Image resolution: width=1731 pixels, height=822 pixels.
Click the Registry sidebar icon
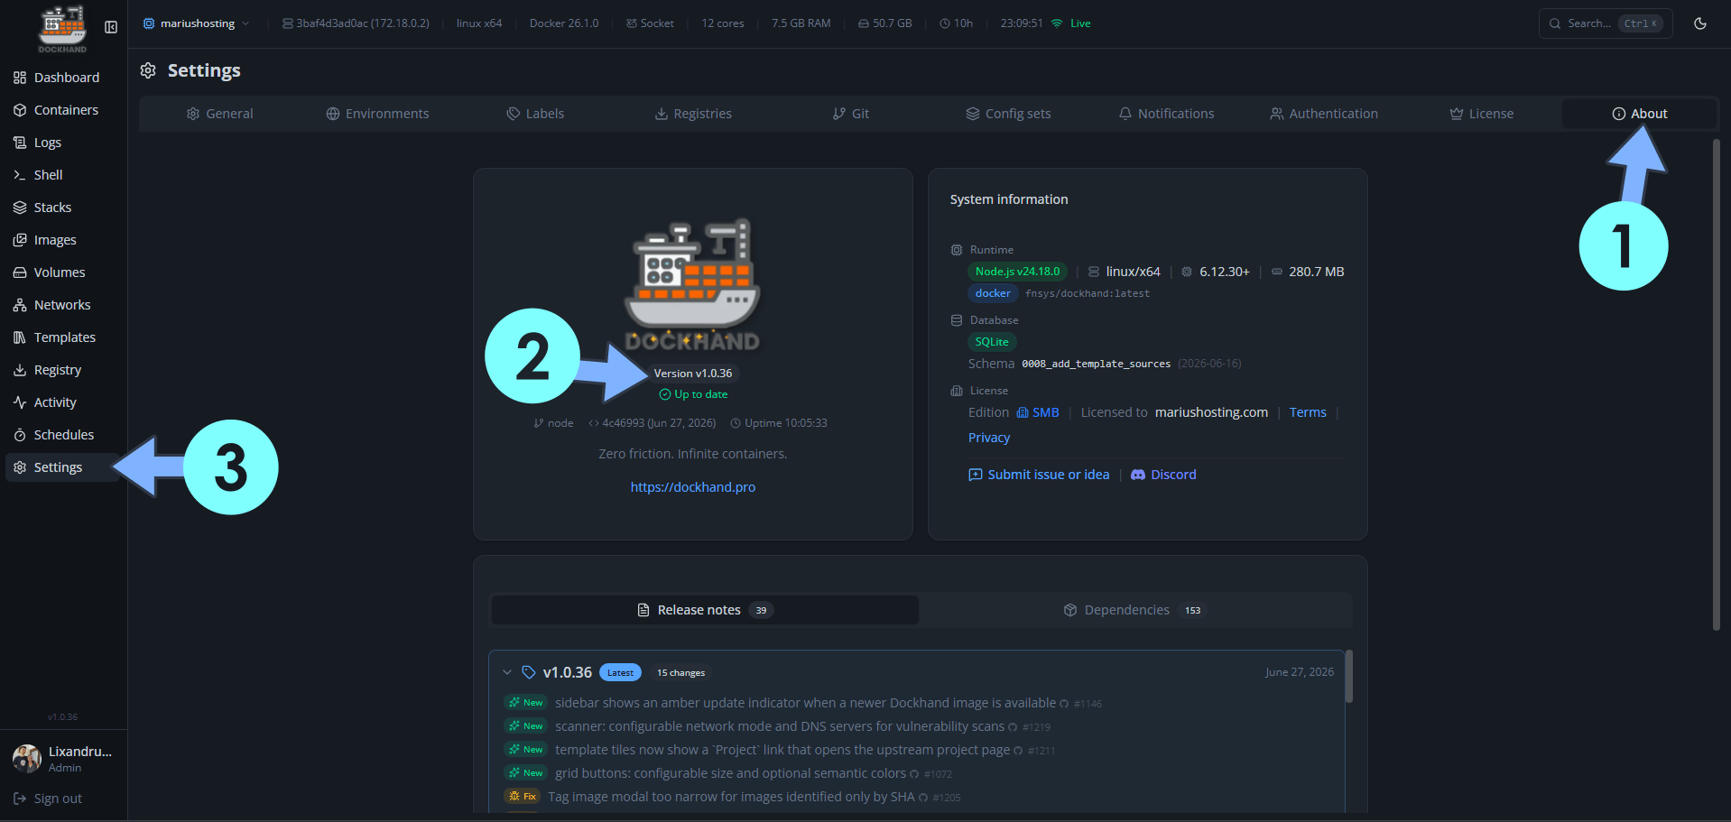point(20,370)
